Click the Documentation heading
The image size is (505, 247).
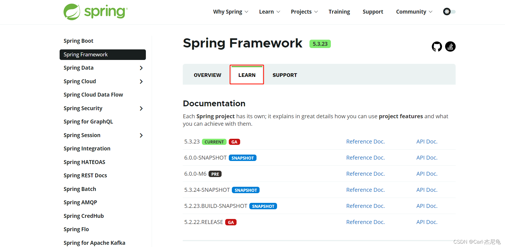tap(214, 104)
